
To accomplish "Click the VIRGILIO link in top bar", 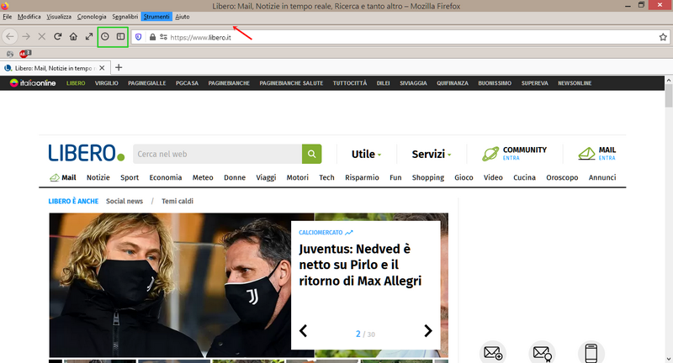I will click(x=107, y=83).
